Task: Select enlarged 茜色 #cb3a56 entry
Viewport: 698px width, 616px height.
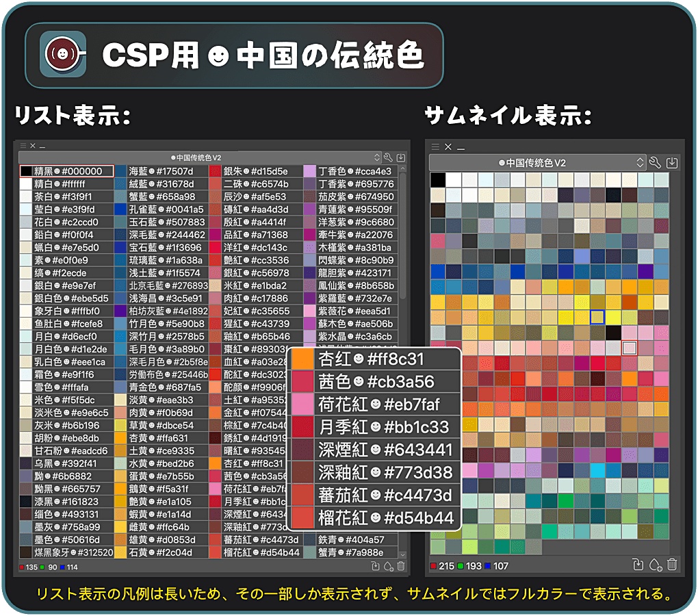Action: [x=375, y=382]
